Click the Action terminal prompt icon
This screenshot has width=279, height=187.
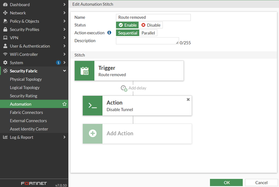point(93,106)
